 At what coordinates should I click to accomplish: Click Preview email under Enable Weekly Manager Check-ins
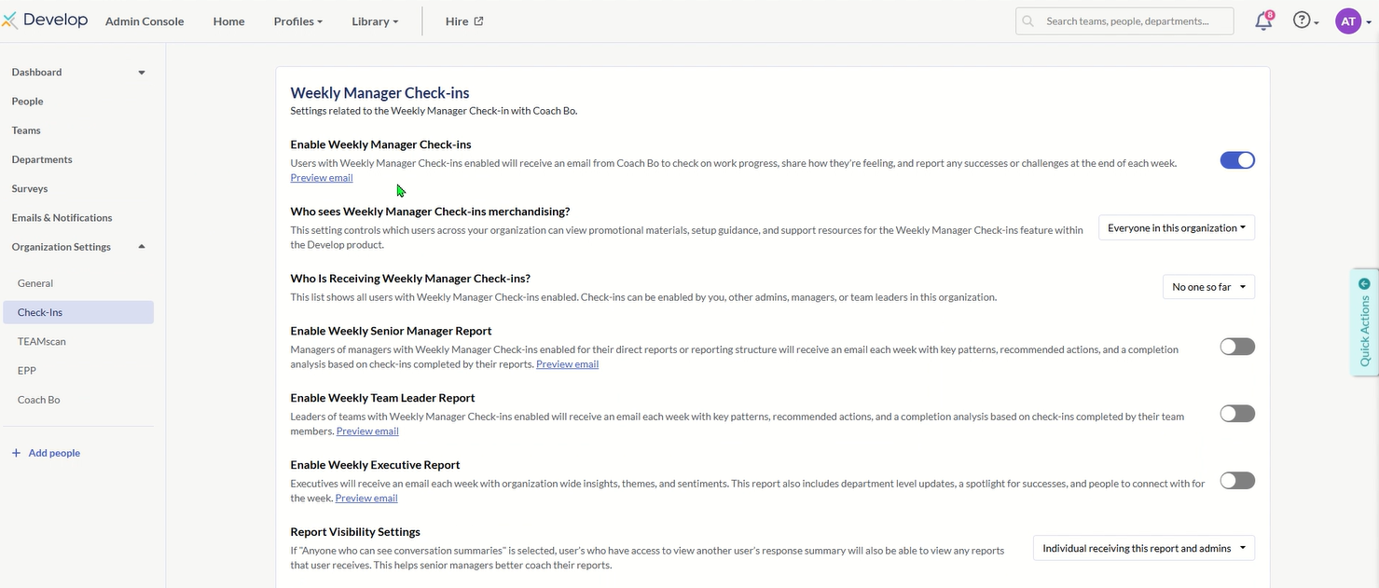tap(322, 178)
